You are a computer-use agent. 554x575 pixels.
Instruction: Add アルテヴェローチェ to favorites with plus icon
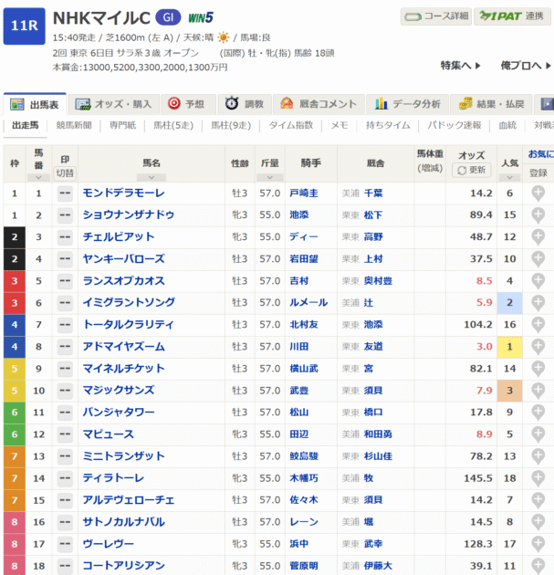pos(538,500)
